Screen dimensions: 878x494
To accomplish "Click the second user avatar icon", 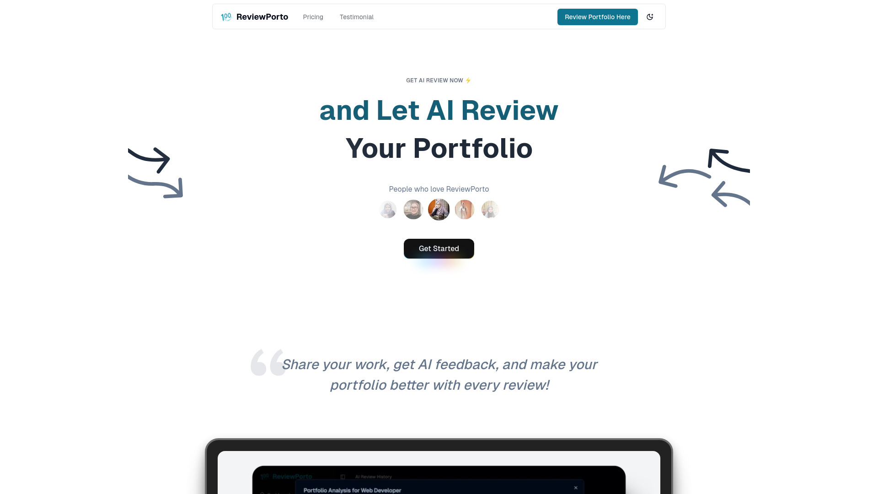I will [414, 209].
